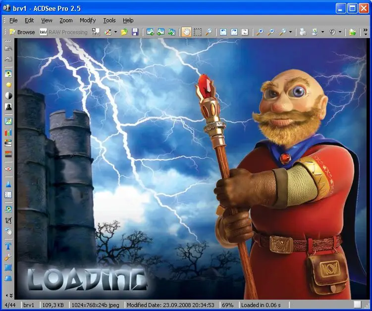Open the noise removal dotted icon

click(x=8, y=195)
